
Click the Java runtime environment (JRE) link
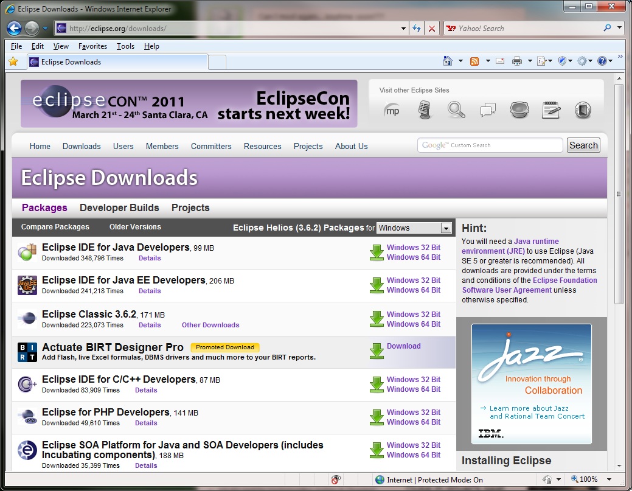pyautogui.click(x=510, y=246)
